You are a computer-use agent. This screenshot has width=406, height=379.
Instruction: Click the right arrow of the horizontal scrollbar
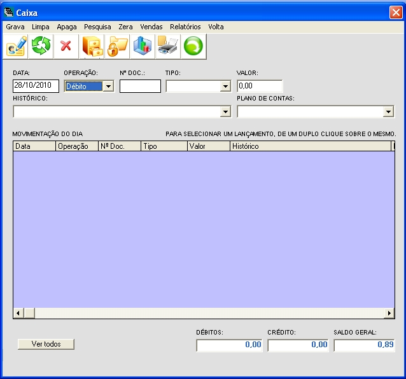(389, 314)
